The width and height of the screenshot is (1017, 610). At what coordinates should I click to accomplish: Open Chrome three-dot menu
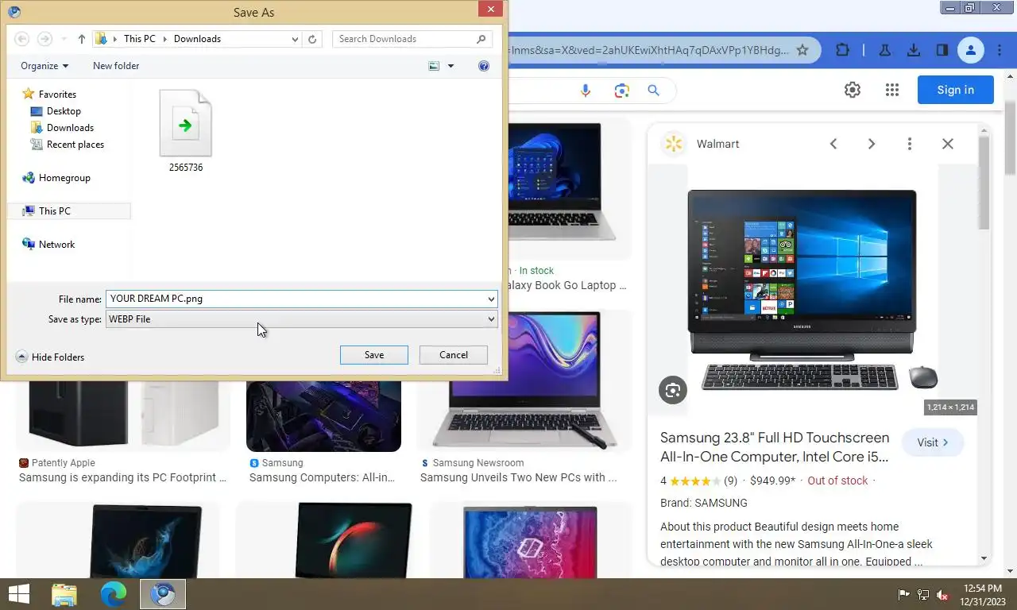[x=998, y=50]
